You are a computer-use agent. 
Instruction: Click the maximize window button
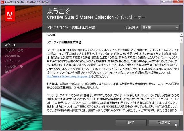(x=170, y=2)
